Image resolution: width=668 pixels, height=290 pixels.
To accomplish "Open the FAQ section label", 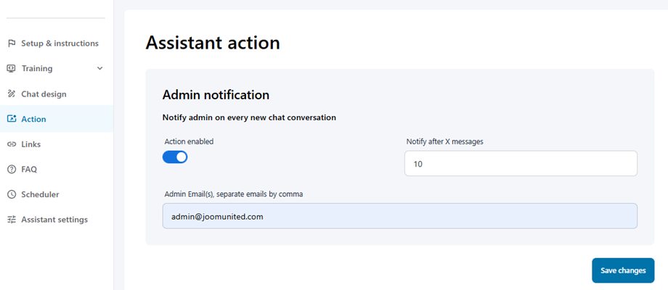I will (x=29, y=170).
